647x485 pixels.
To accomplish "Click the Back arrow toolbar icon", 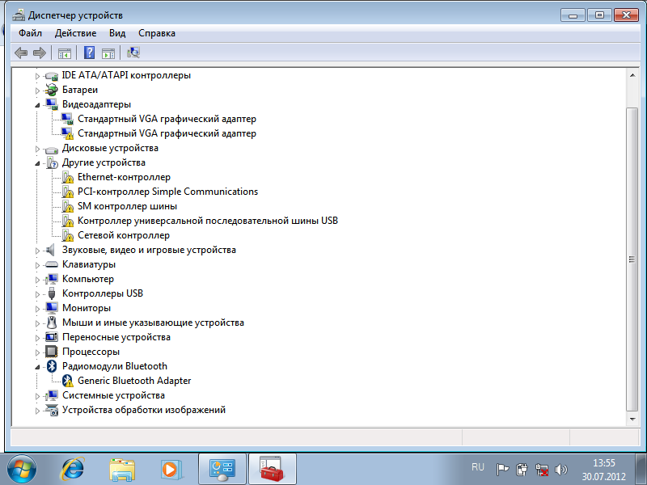I will click(x=21, y=53).
